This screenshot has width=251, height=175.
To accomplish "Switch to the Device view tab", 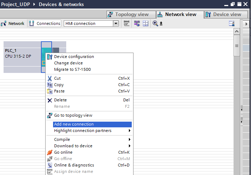I will [226, 15].
